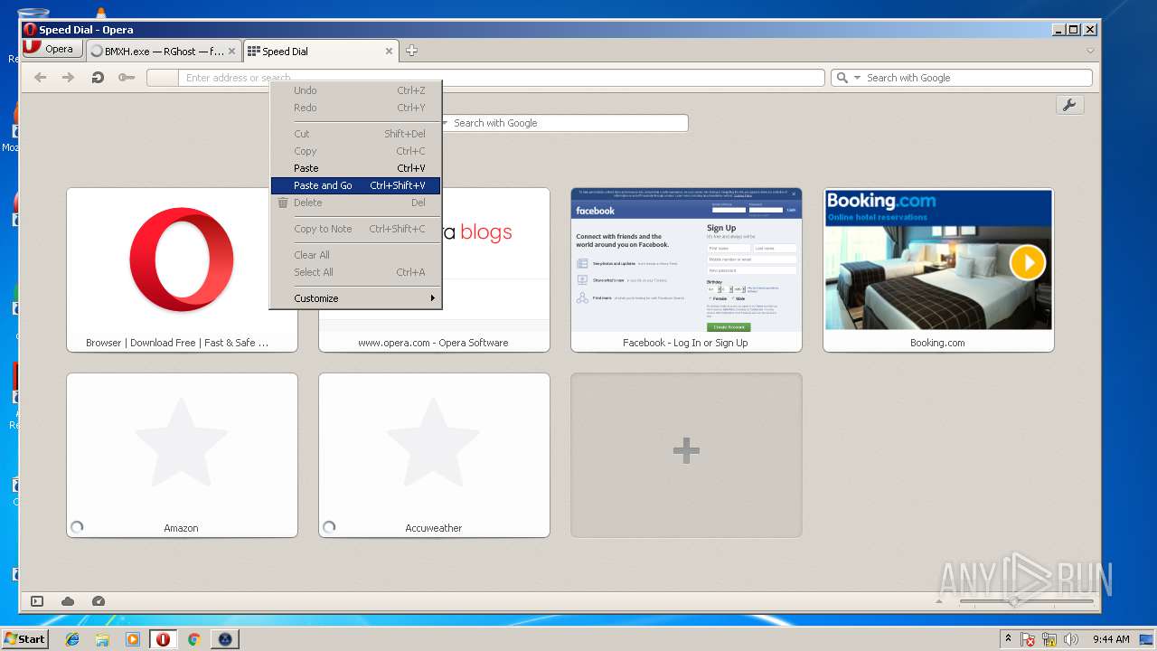Choose Redo in the context menu
This screenshot has height=651, width=1157.
355,108
